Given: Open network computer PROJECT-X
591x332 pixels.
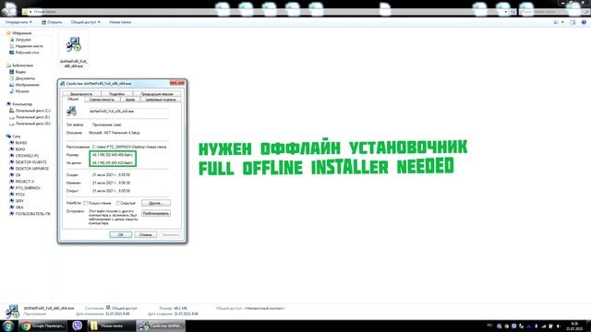Looking at the screenshot, I should pos(25,182).
